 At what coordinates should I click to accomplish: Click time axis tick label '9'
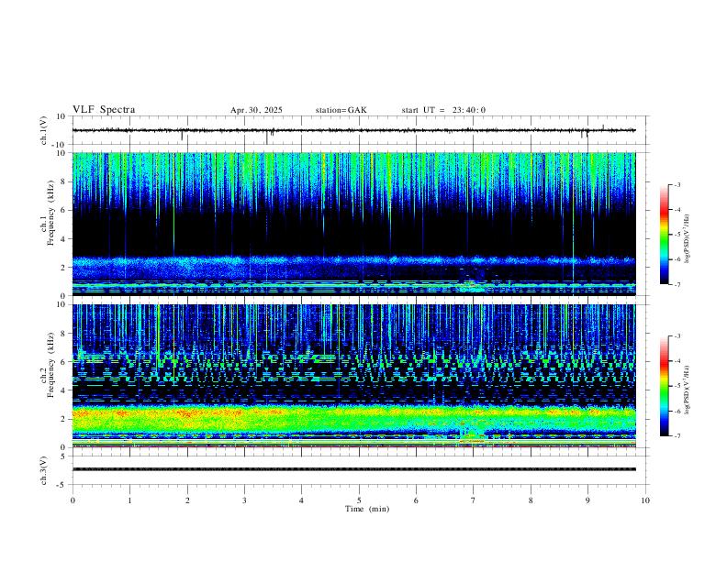click(587, 500)
